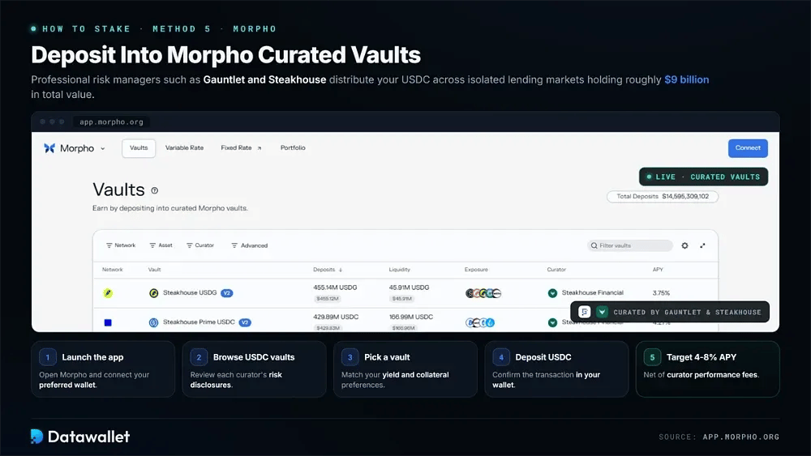
Task: Switch to the Portfolio tab
Action: 293,147
